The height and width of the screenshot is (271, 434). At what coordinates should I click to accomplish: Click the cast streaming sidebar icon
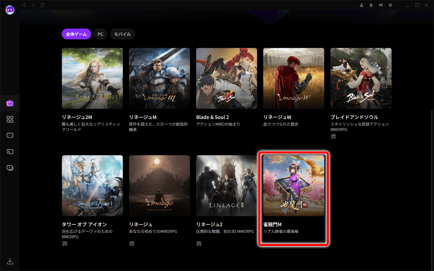coord(10,152)
